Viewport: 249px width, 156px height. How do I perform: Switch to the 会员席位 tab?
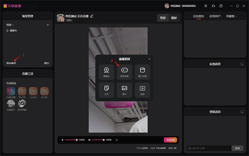(x=198, y=16)
